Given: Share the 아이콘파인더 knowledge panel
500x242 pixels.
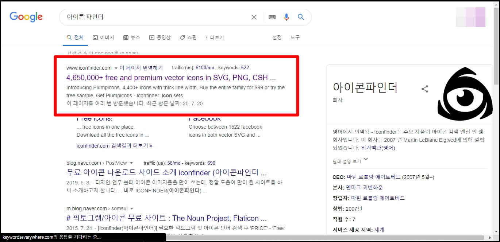Looking at the screenshot, I should 425,89.
